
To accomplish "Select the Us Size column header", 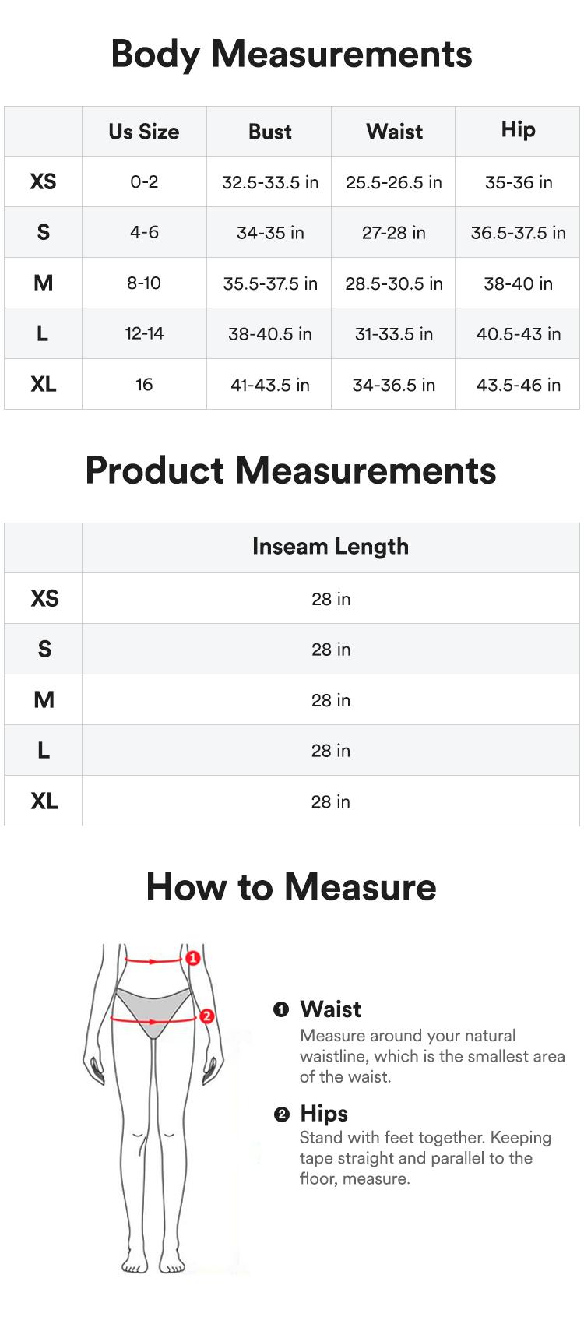I will (144, 132).
